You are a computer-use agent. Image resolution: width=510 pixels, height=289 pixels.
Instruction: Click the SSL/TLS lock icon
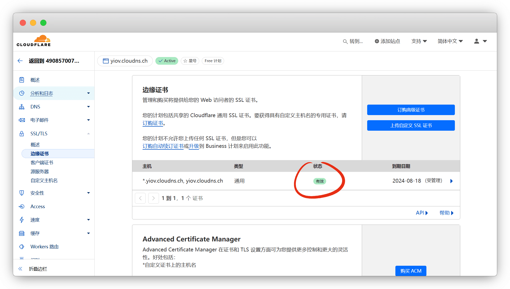click(22, 134)
